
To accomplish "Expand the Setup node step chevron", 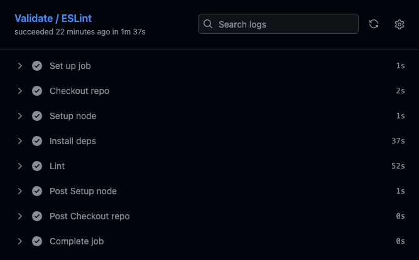I will (x=19, y=116).
